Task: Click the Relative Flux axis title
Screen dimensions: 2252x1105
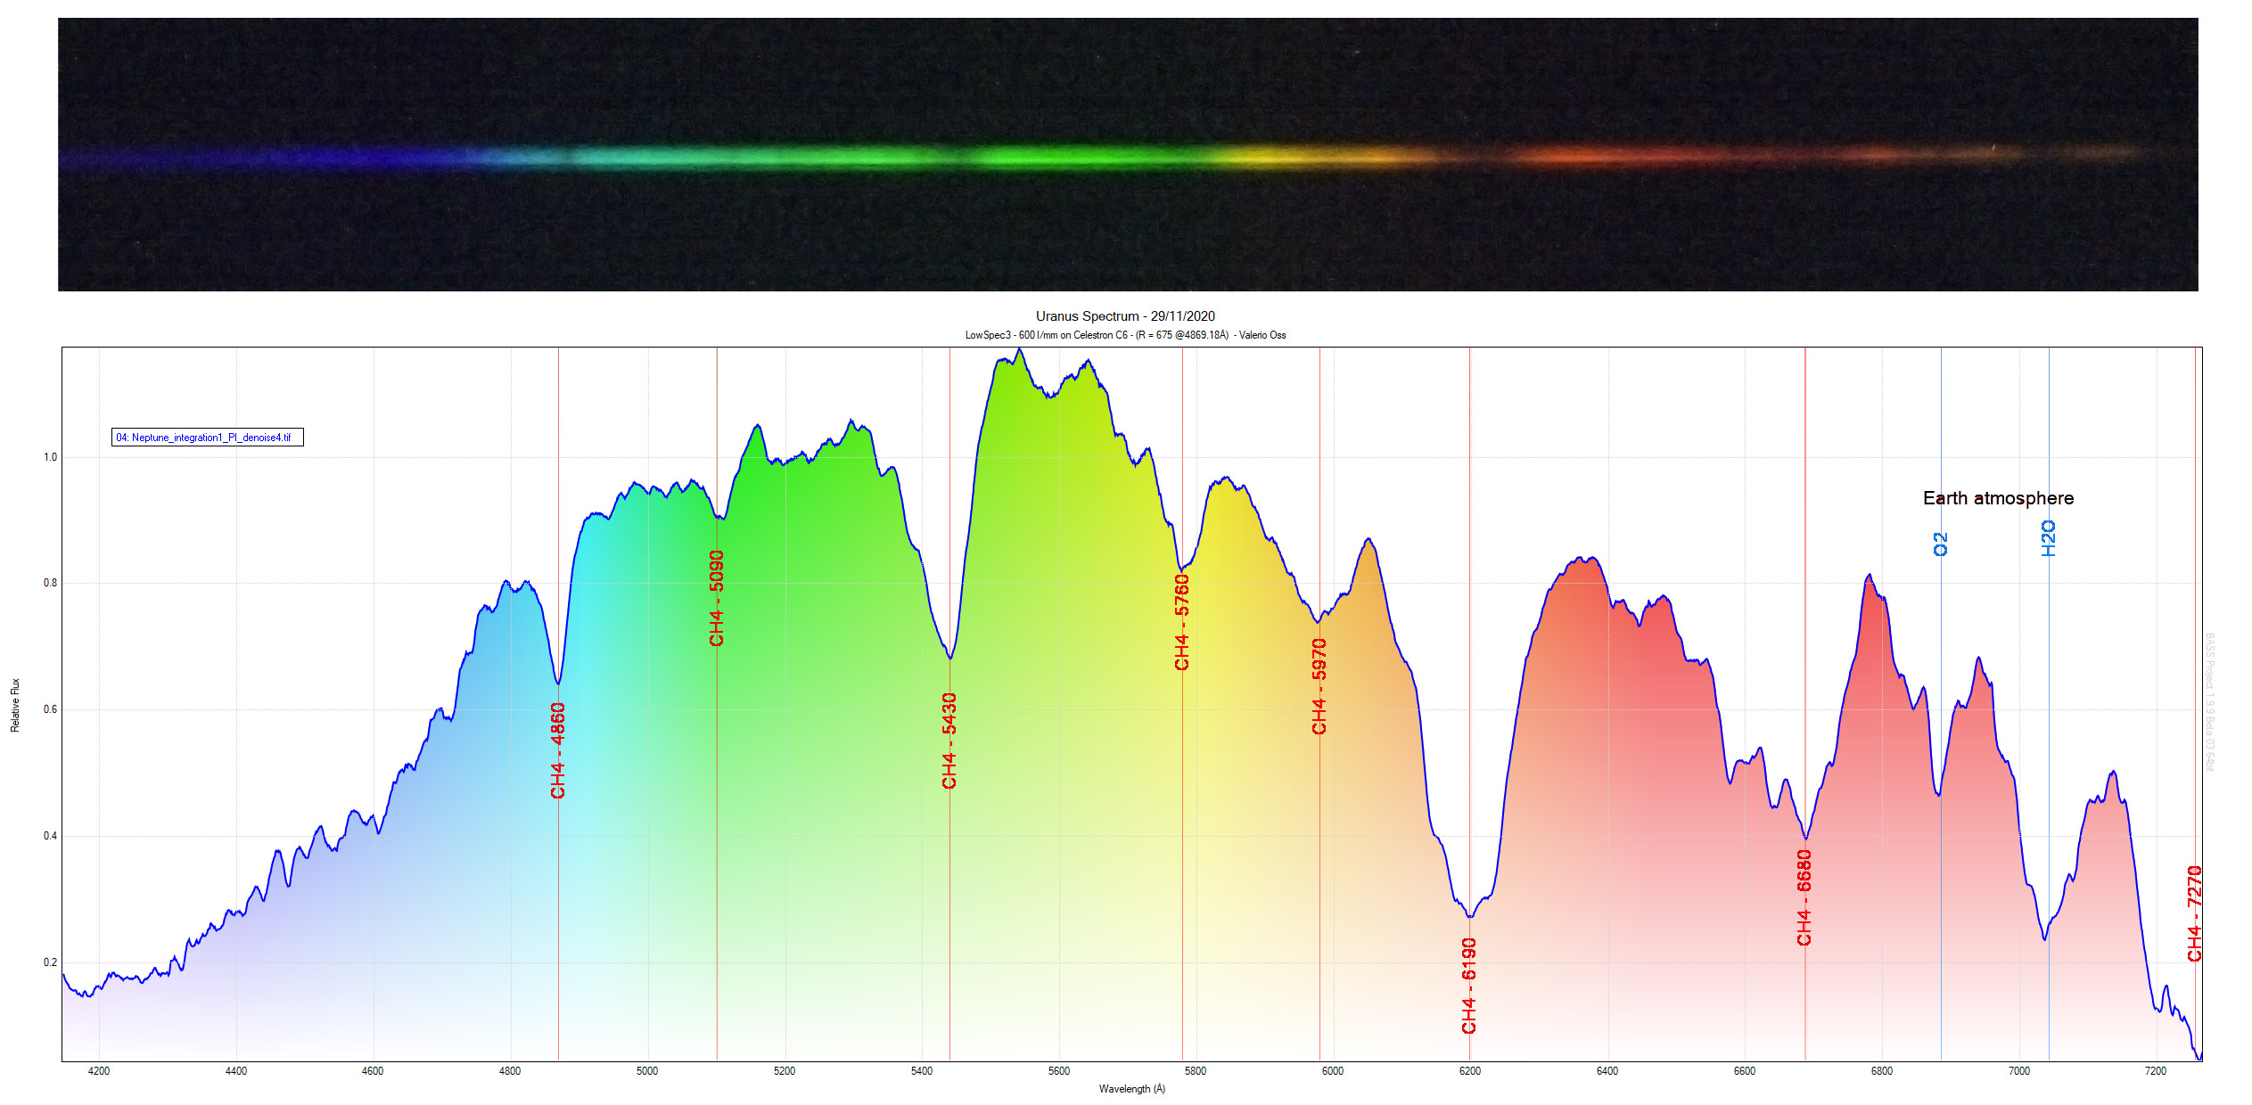Action: (15, 706)
